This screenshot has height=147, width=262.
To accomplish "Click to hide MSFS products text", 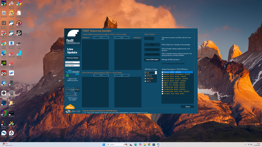I will 72,80.
